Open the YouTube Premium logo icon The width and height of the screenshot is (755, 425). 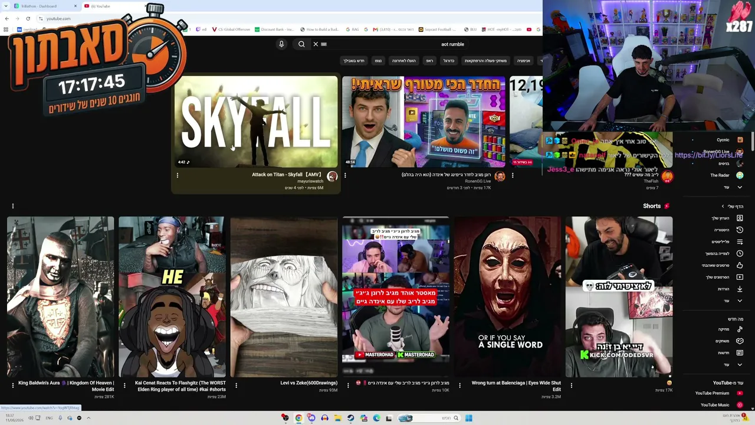coord(740,393)
